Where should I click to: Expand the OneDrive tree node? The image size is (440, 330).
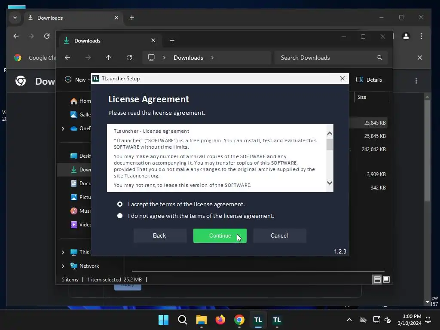point(63,128)
